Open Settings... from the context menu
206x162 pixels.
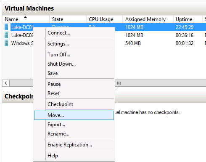pos(74,44)
